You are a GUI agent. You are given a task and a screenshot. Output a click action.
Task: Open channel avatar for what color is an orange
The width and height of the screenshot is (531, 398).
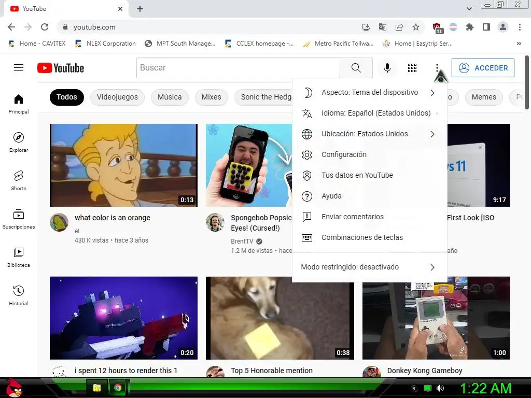pos(59,222)
